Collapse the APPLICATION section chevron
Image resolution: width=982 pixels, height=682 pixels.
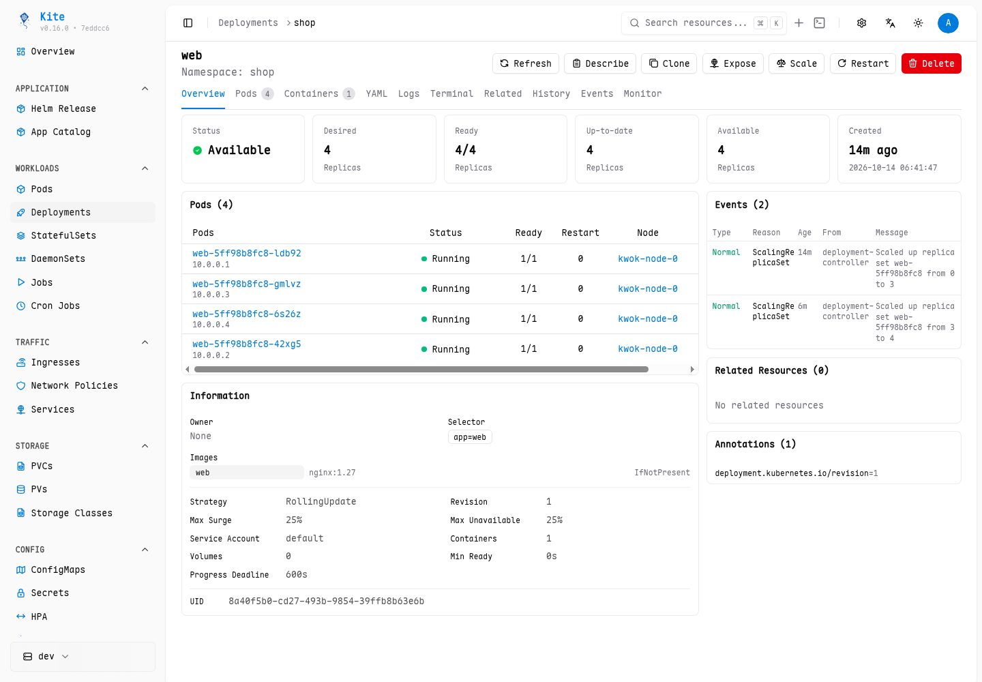click(x=145, y=89)
